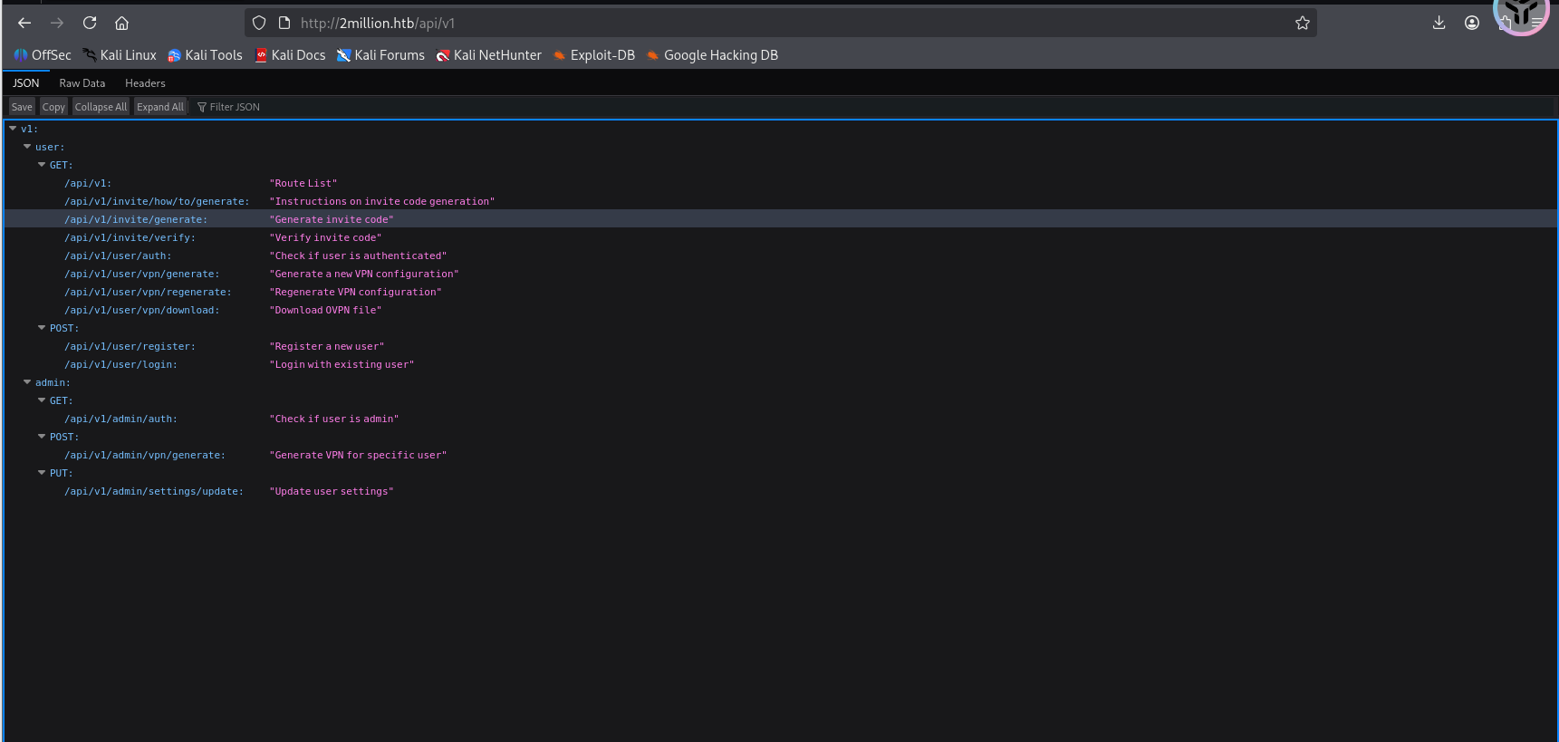Viewport: 1559px width, 742px height.
Task: Switch to the Headers tab
Action: 145,83
